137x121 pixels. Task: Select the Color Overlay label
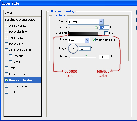coord(18,74)
